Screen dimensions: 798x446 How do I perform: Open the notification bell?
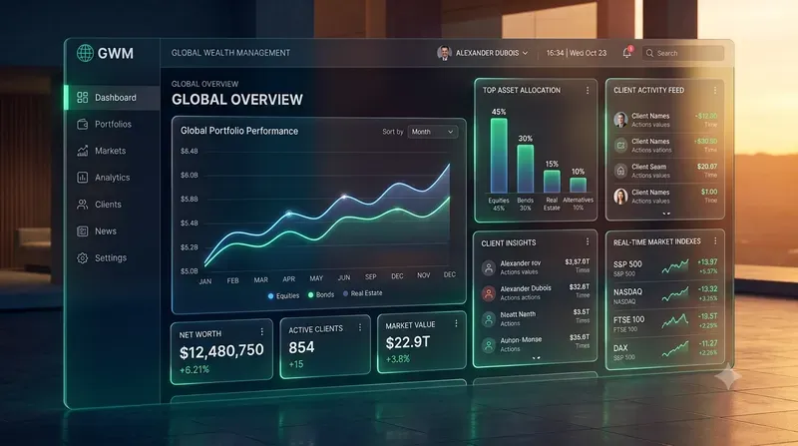(627, 53)
